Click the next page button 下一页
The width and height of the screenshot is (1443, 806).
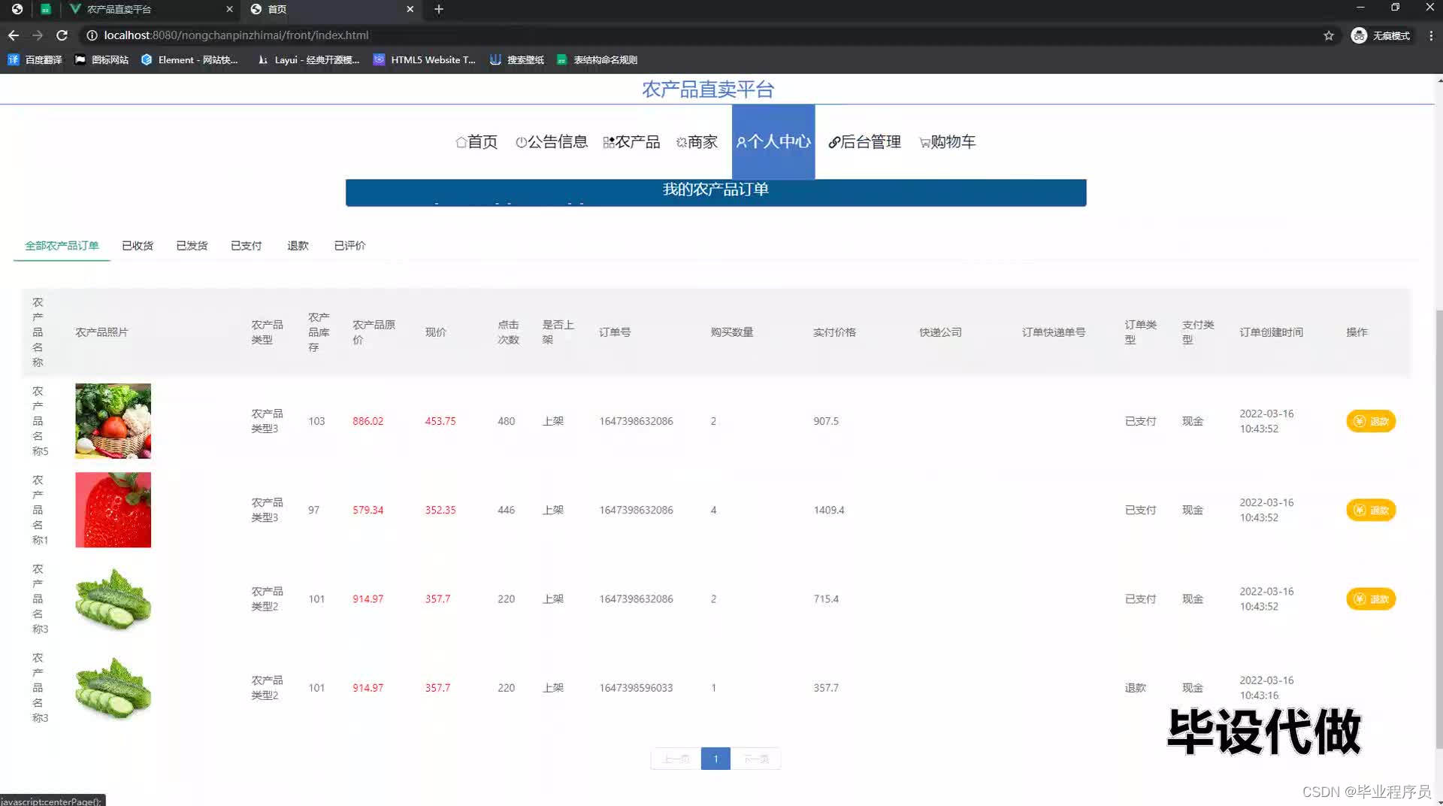pyautogui.click(x=756, y=759)
